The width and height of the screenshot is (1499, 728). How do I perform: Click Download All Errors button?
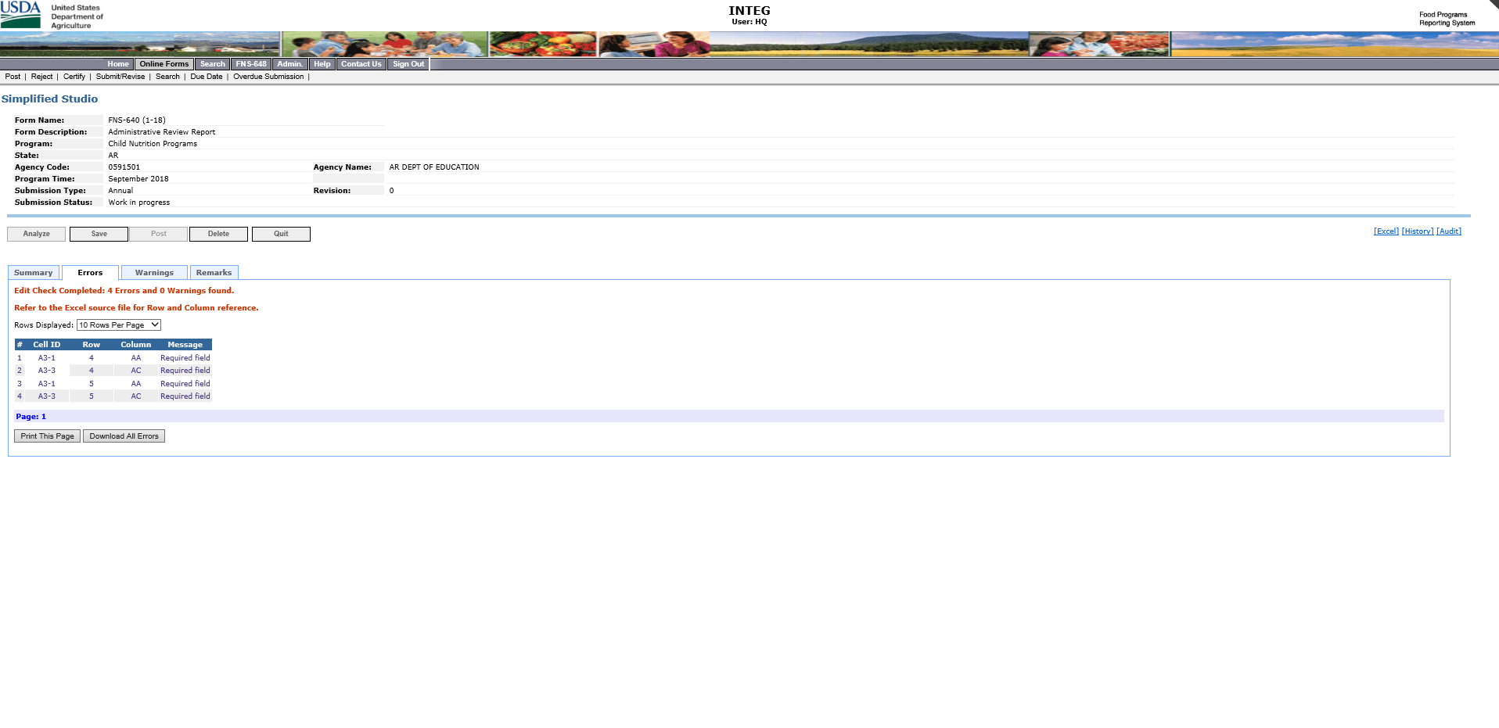(124, 436)
